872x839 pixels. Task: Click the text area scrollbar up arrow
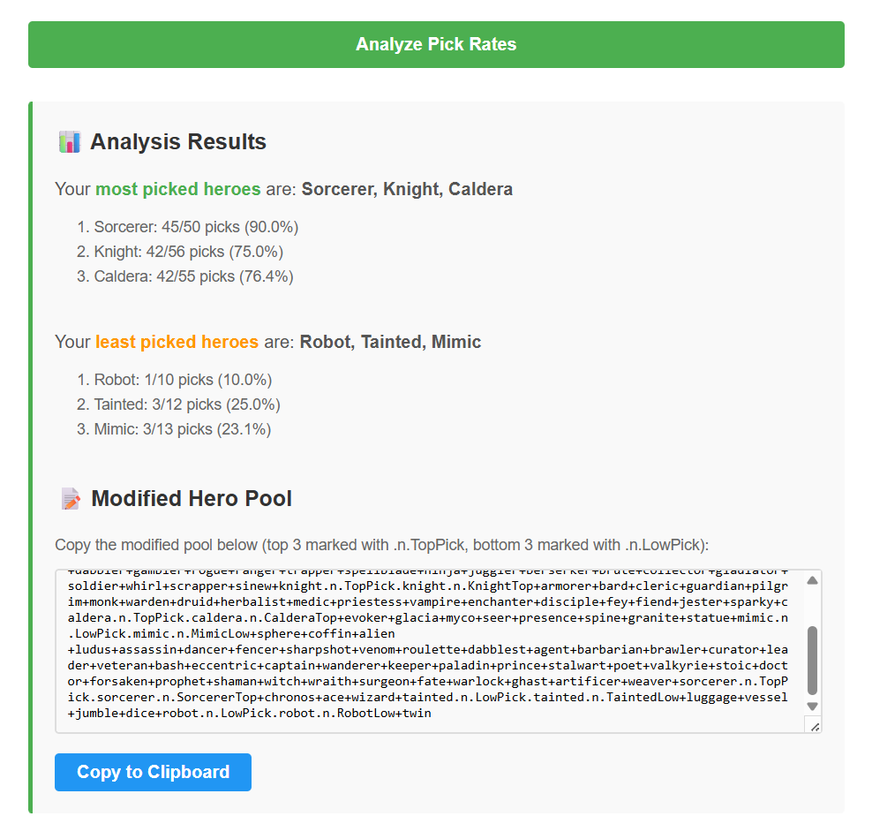(813, 580)
